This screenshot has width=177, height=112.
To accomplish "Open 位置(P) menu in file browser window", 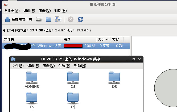I will pyautogui.click(x=64, y=66).
